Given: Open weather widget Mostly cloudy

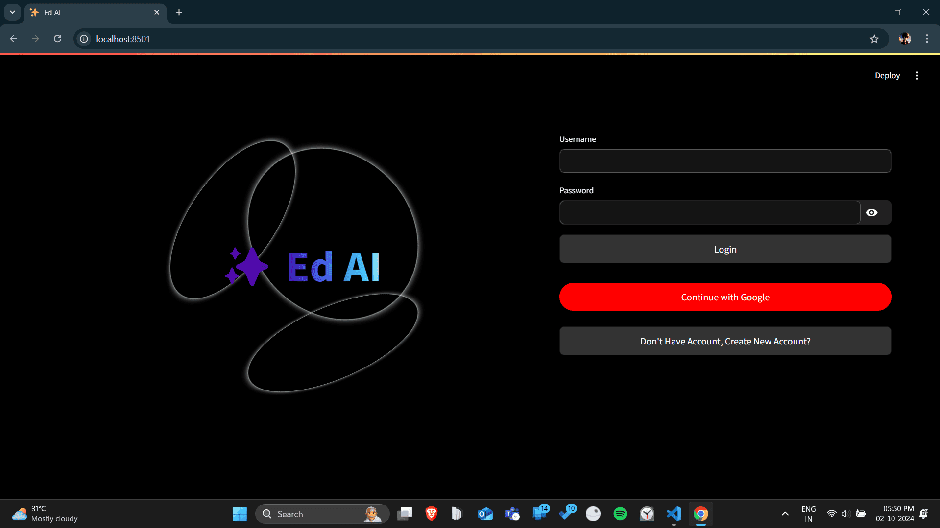Looking at the screenshot, I should (45, 514).
